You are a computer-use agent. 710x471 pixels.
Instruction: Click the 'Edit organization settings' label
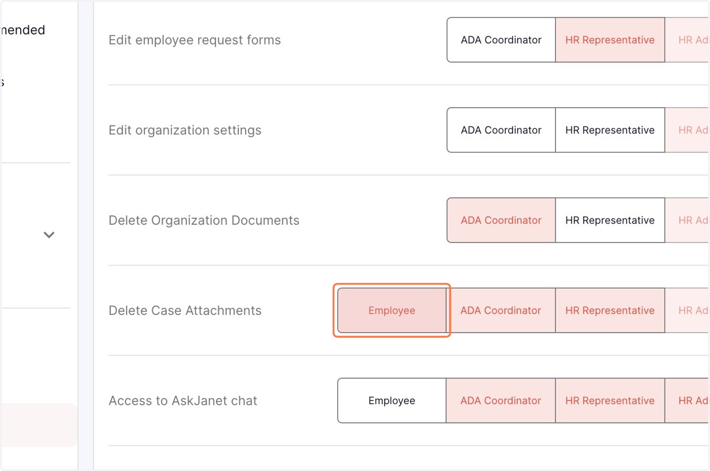pos(185,130)
